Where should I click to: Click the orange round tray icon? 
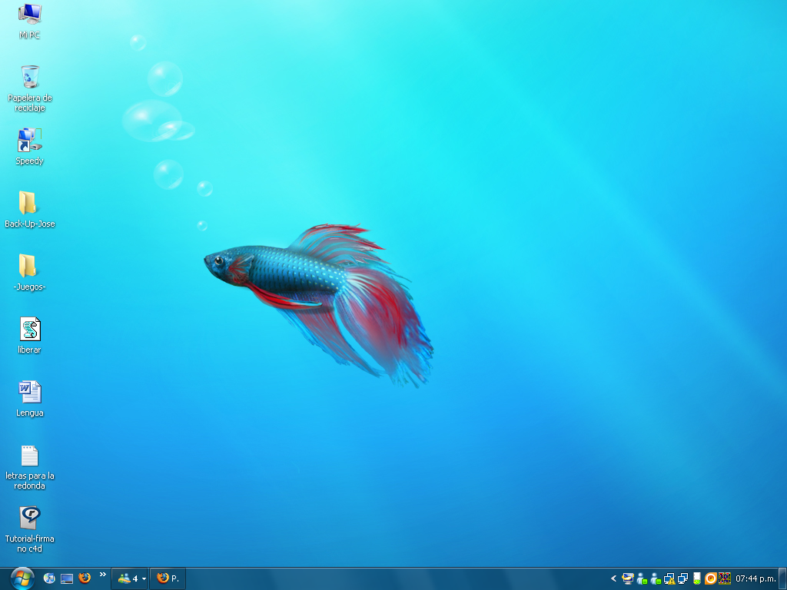tap(710, 578)
